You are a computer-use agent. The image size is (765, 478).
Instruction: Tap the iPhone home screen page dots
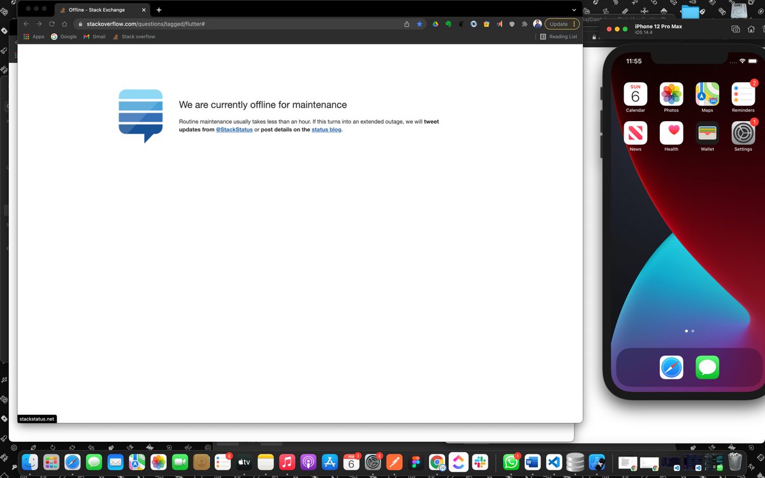click(689, 331)
